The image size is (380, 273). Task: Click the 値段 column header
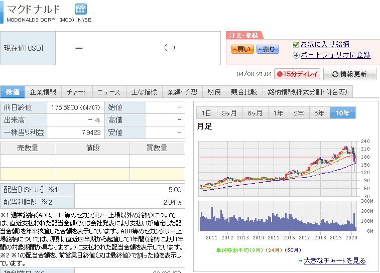[x=93, y=148]
